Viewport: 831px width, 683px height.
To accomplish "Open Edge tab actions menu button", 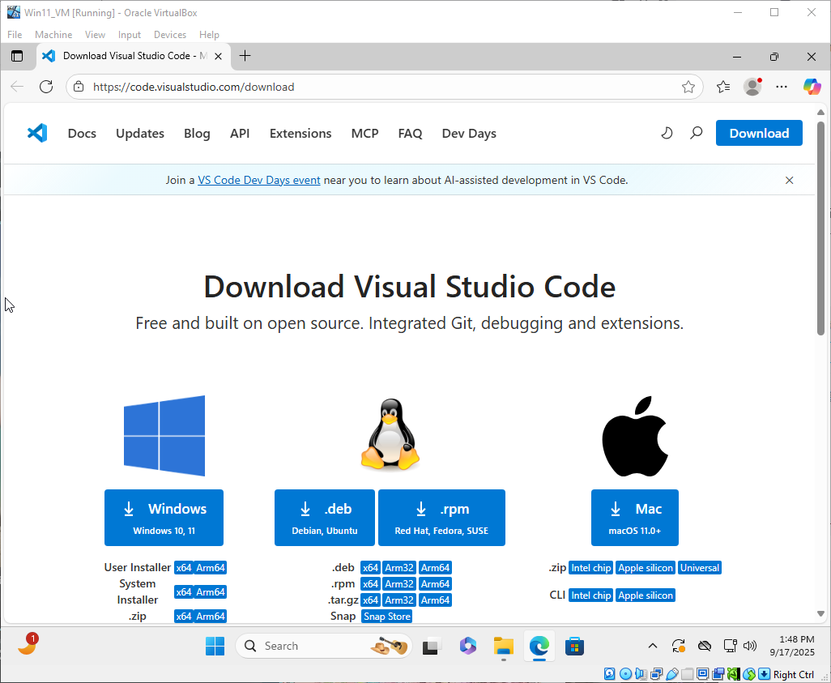I will point(17,56).
